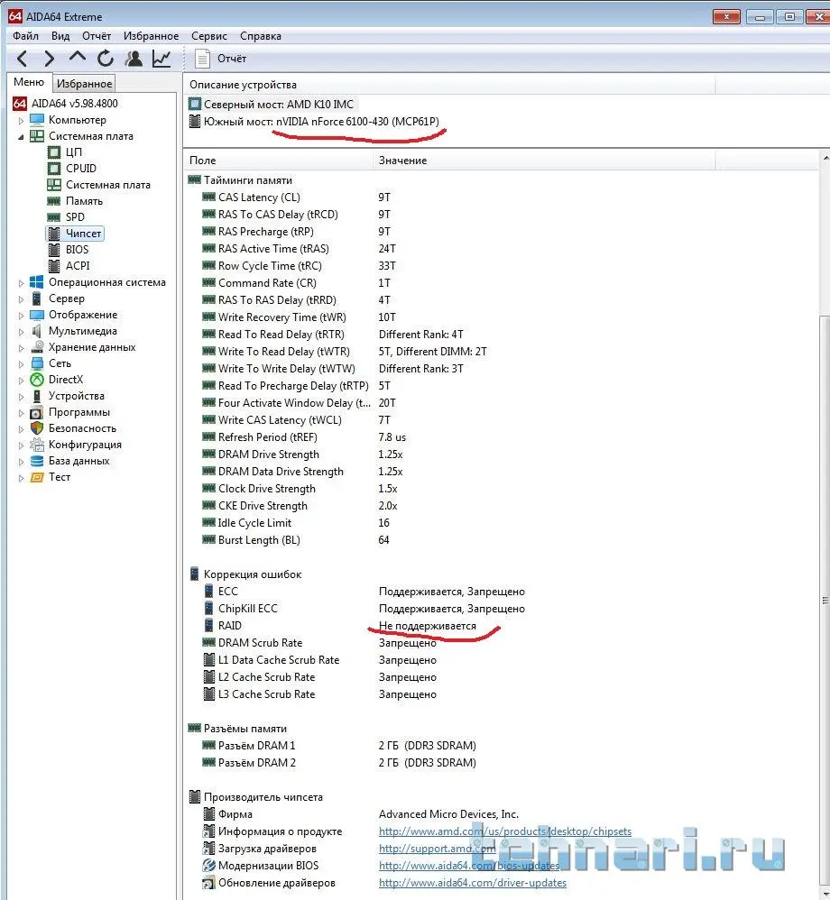Expand the Сеть tree node
This screenshot has width=830, height=900.
[x=22, y=364]
